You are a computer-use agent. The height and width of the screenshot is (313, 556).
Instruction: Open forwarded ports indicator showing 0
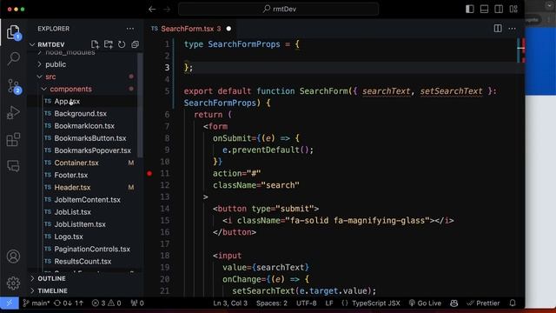coord(137,303)
